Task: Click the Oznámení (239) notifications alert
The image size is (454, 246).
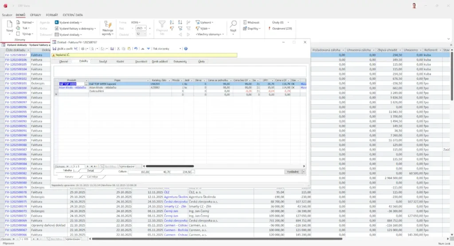Action: pyautogui.click(x=282, y=28)
